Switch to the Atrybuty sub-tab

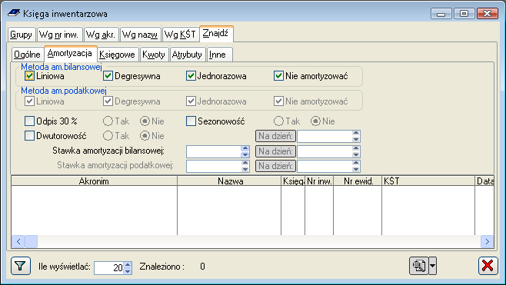coord(188,55)
